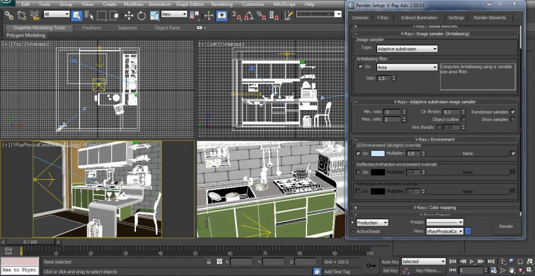
Task: Activate the Select and Move tool
Action: click(x=128, y=15)
